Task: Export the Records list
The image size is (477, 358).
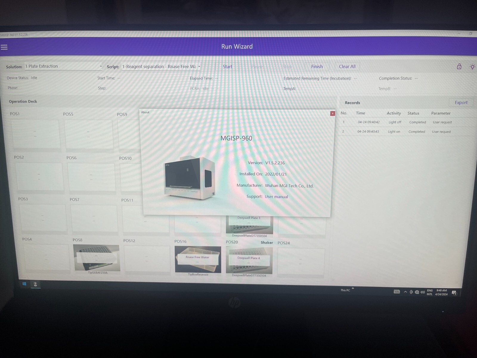Action: click(461, 102)
